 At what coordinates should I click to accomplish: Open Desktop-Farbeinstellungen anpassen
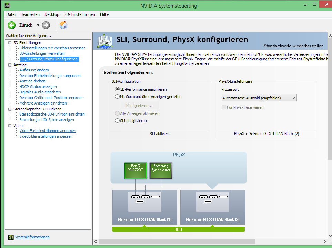(50, 76)
